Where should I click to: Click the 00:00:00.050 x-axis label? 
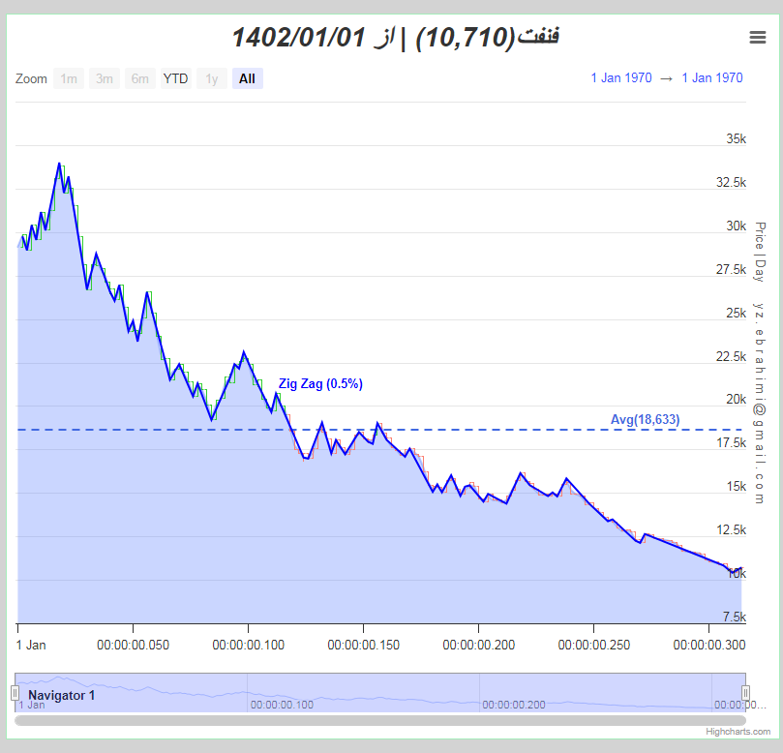(133, 646)
